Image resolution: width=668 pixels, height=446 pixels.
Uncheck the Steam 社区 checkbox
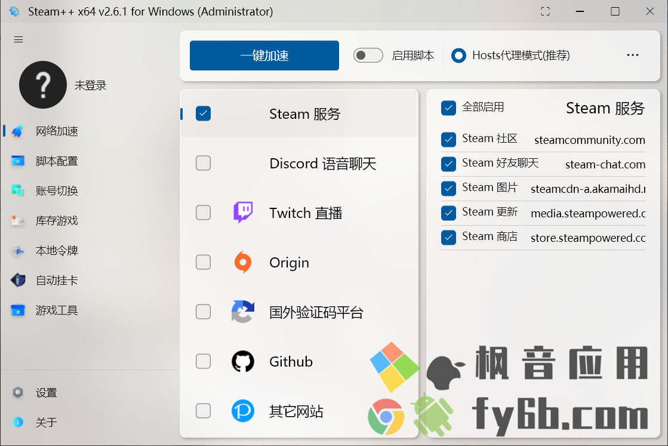click(448, 139)
